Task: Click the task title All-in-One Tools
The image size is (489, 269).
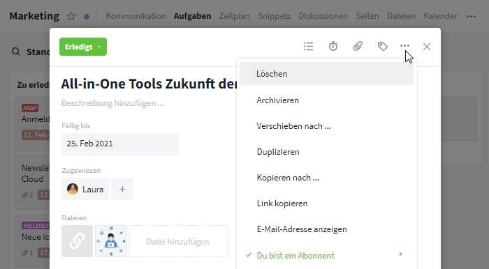Action: click(149, 84)
